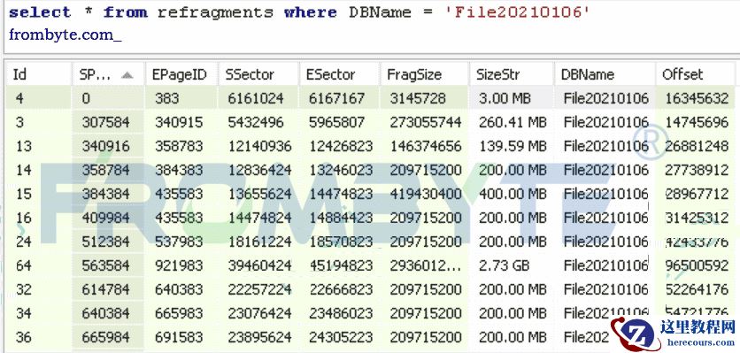Click the SizeStr value 139.59 MB
This screenshot has height=353, width=740.
tap(513, 146)
